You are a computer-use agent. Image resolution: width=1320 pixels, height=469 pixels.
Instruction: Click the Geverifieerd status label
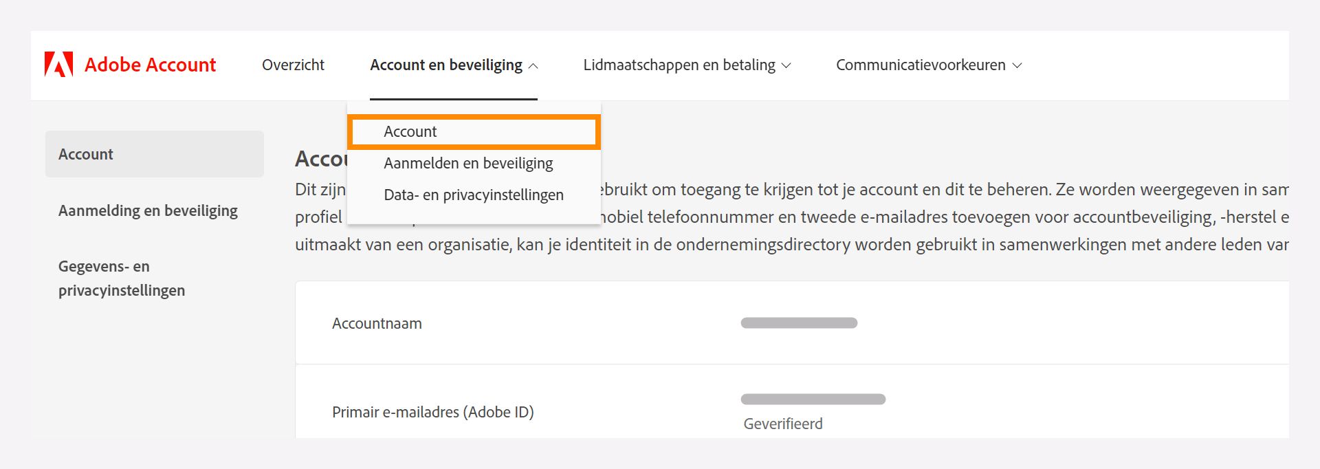click(x=782, y=424)
